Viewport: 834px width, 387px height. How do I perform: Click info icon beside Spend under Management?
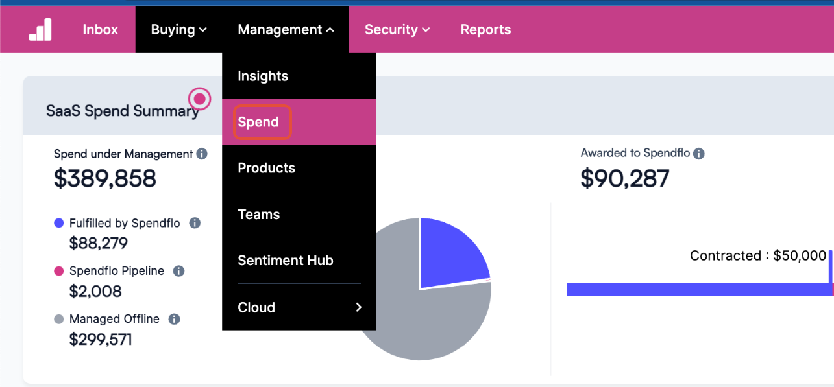click(202, 154)
